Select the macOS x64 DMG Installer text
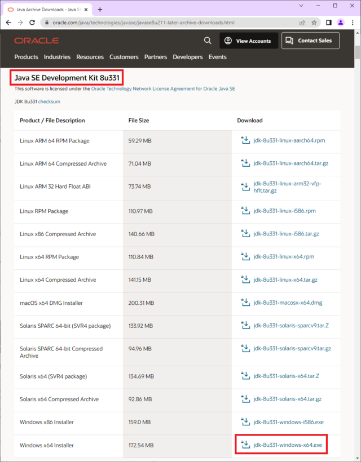 (51, 303)
